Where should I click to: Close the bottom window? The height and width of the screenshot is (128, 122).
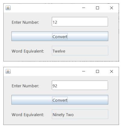(111, 71)
